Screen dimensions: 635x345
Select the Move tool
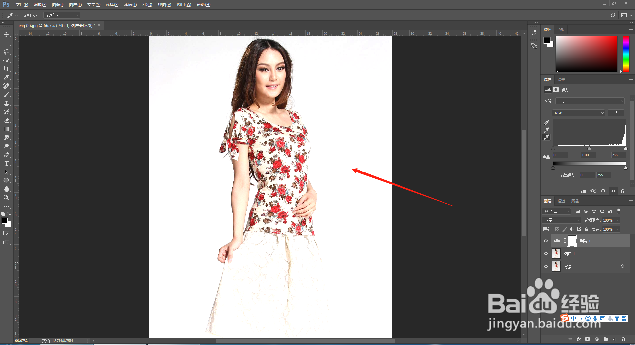coord(6,34)
